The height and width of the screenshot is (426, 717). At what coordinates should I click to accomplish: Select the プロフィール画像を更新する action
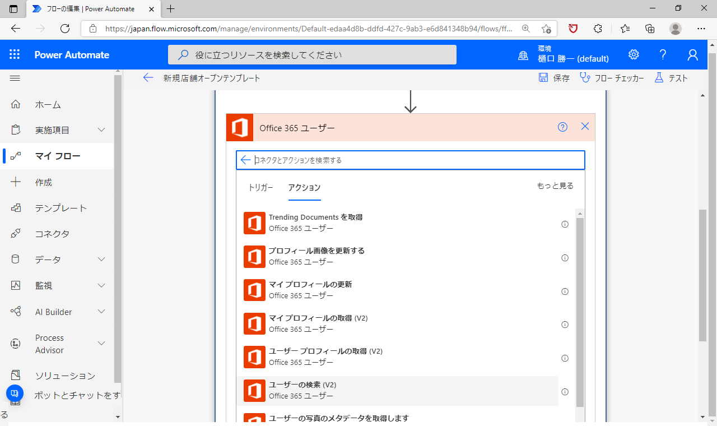click(397, 256)
